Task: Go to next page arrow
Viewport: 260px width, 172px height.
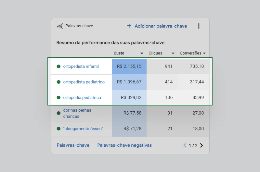Action: 201,145
